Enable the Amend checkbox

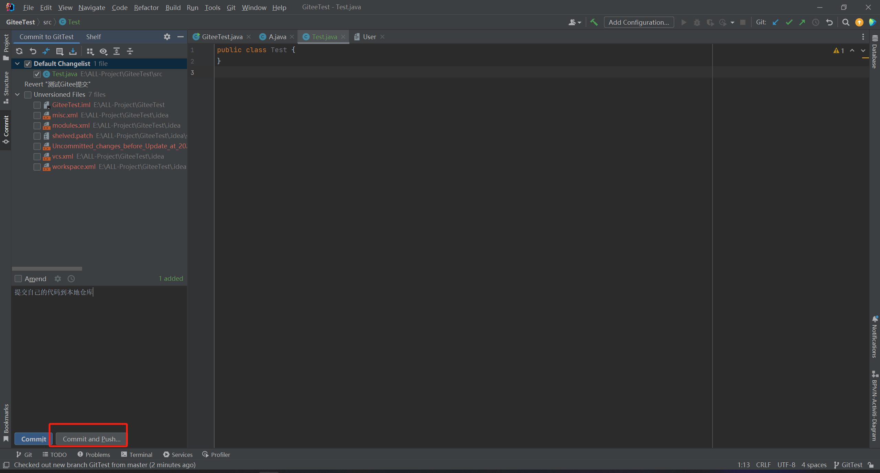[18, 279]
